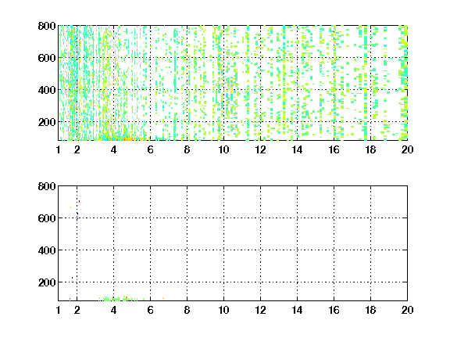The width and height of the screenshot is (450, 338).
Task: Click the orange dot near x=6.7 in lower plot
Action: 163,299
